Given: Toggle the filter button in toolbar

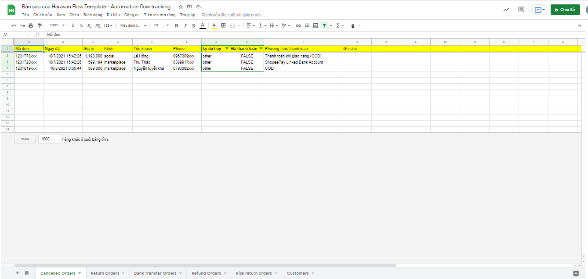Looking at the screenshot, I should pyautogui.click(x=324, y=25).
